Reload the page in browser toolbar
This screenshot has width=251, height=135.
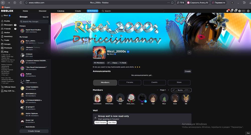tap(21, 3)
